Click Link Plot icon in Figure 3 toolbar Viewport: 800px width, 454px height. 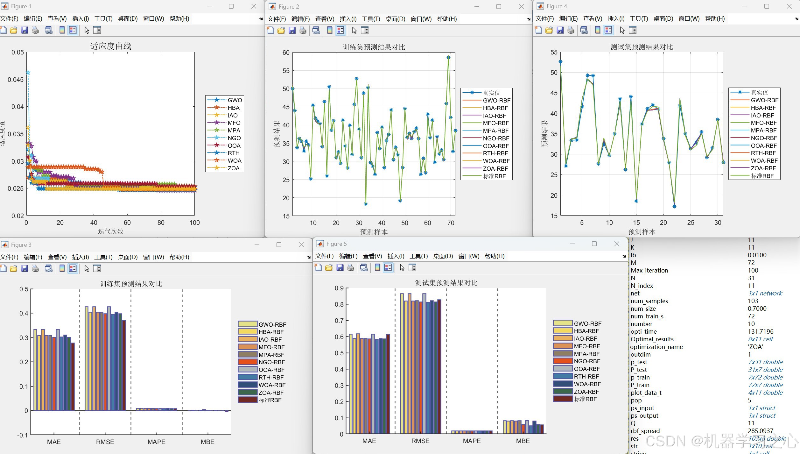[x=49, y=269]
